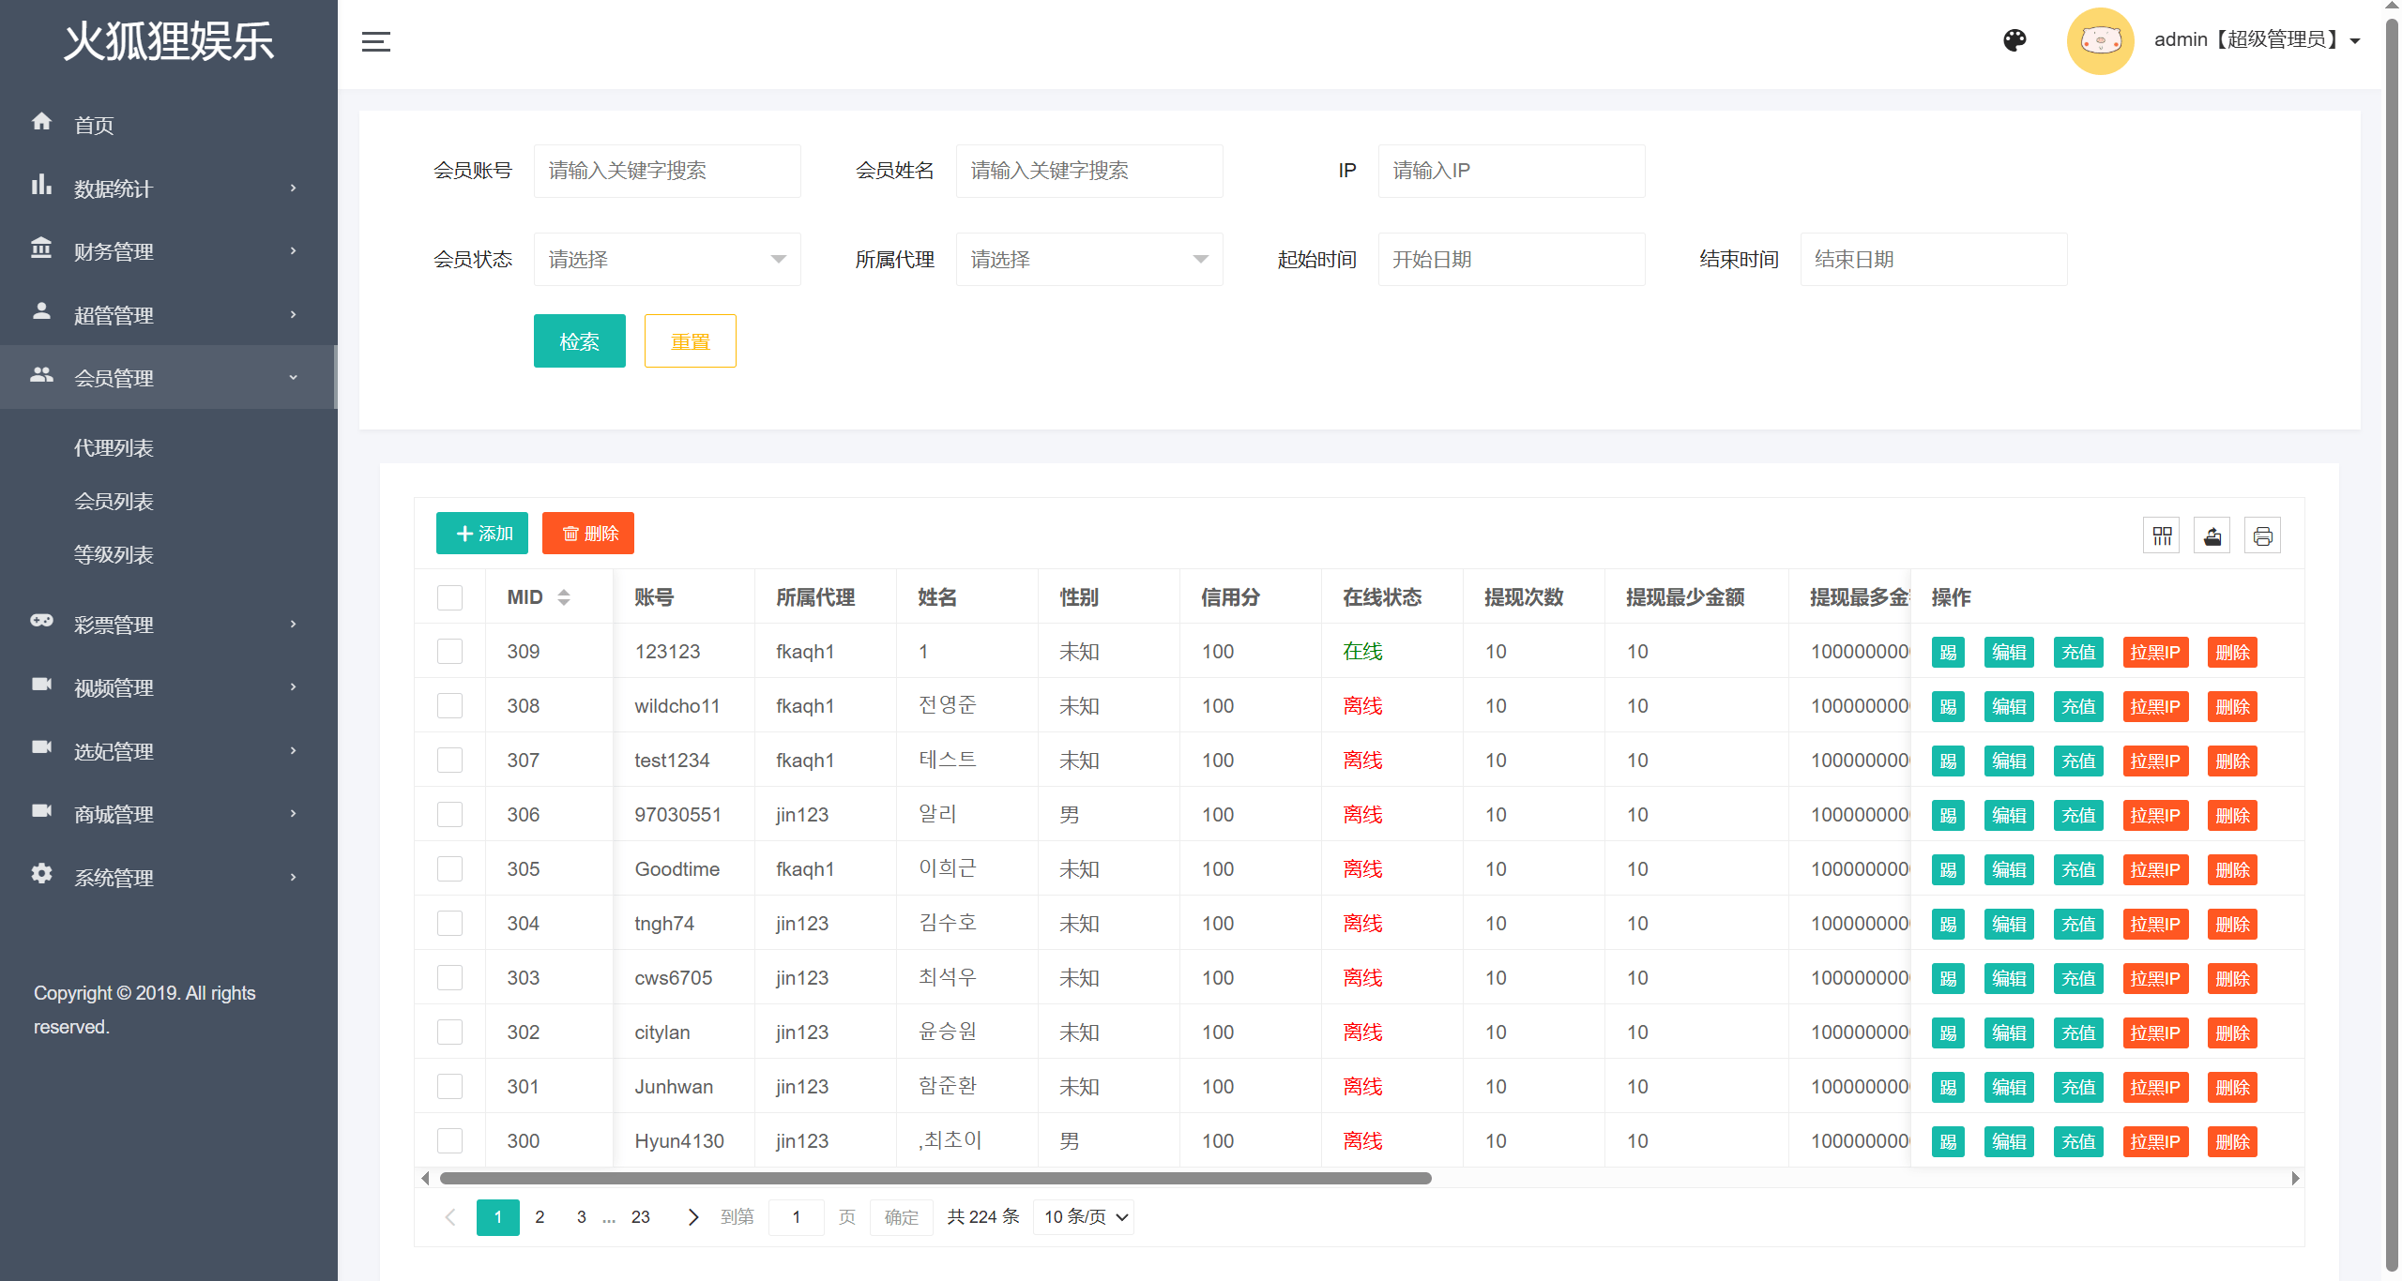Open 代理列表 submenu item
Viewport: 2402px width, 1281px height.
(x=114, y=448)
